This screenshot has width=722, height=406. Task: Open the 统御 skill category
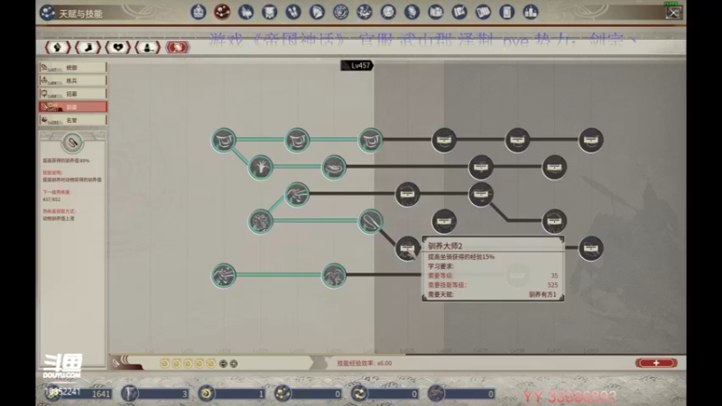73,67
